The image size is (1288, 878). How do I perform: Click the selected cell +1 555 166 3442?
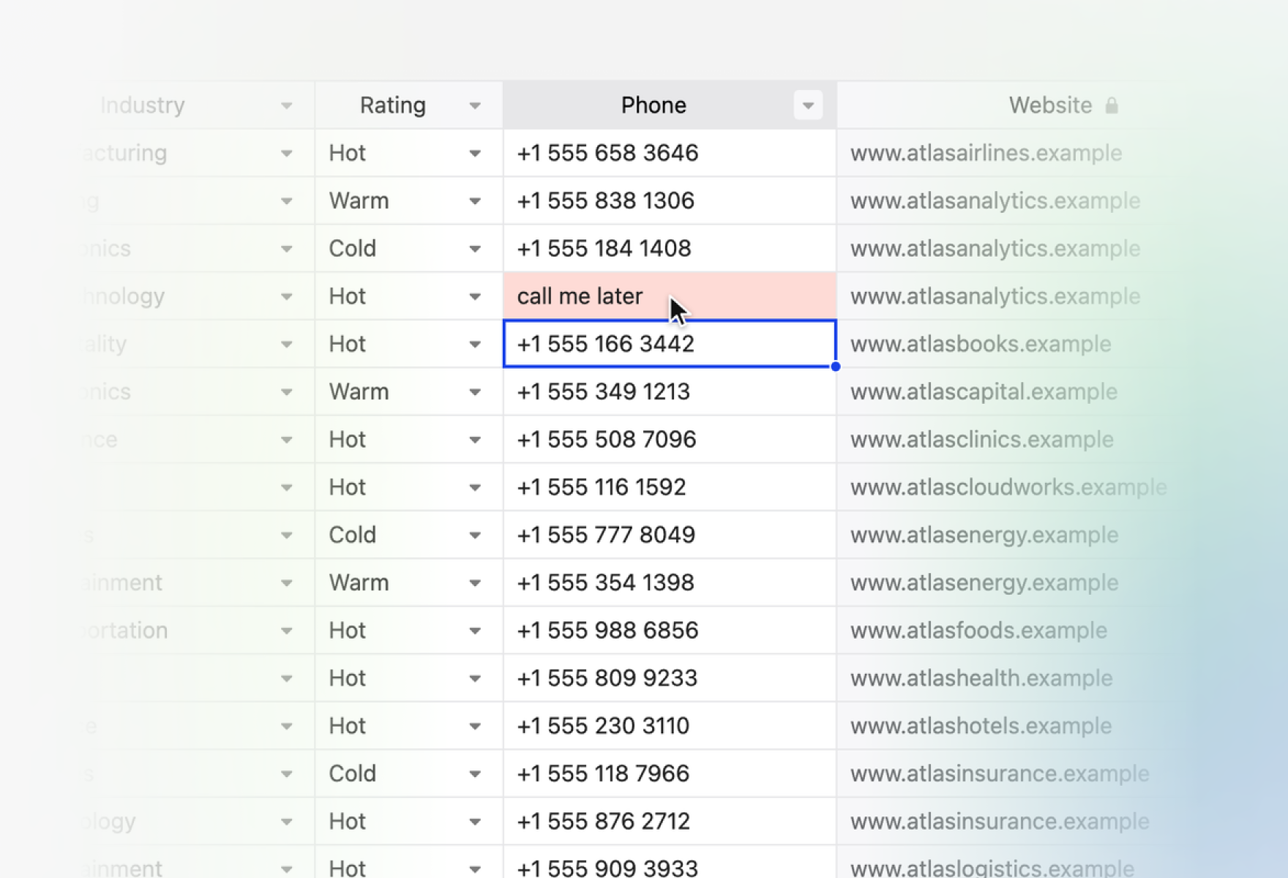(x=670, y=344)
